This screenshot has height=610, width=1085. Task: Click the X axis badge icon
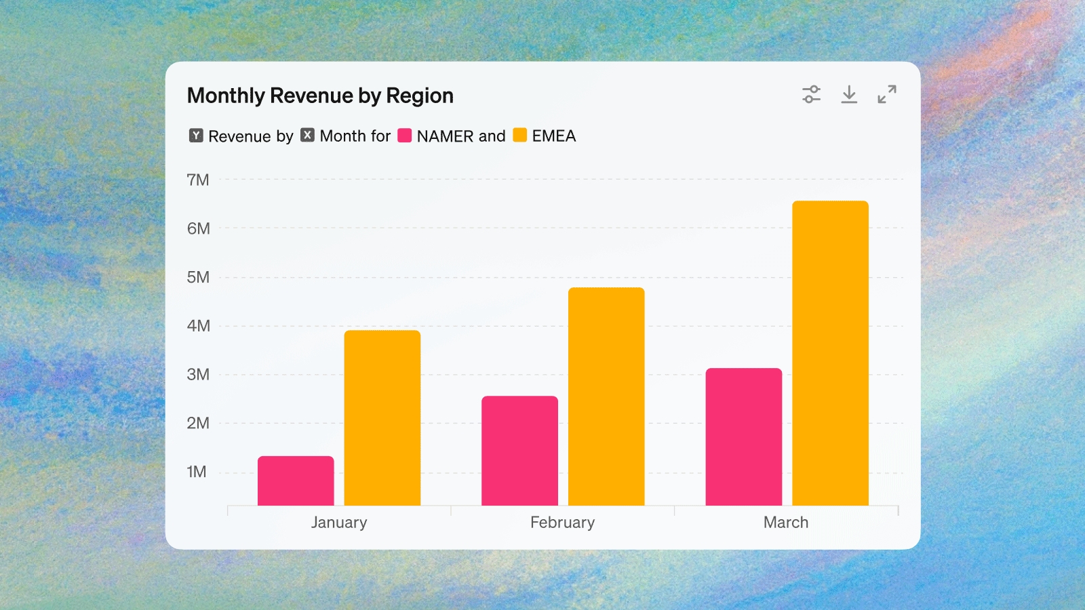coord(307,135)
